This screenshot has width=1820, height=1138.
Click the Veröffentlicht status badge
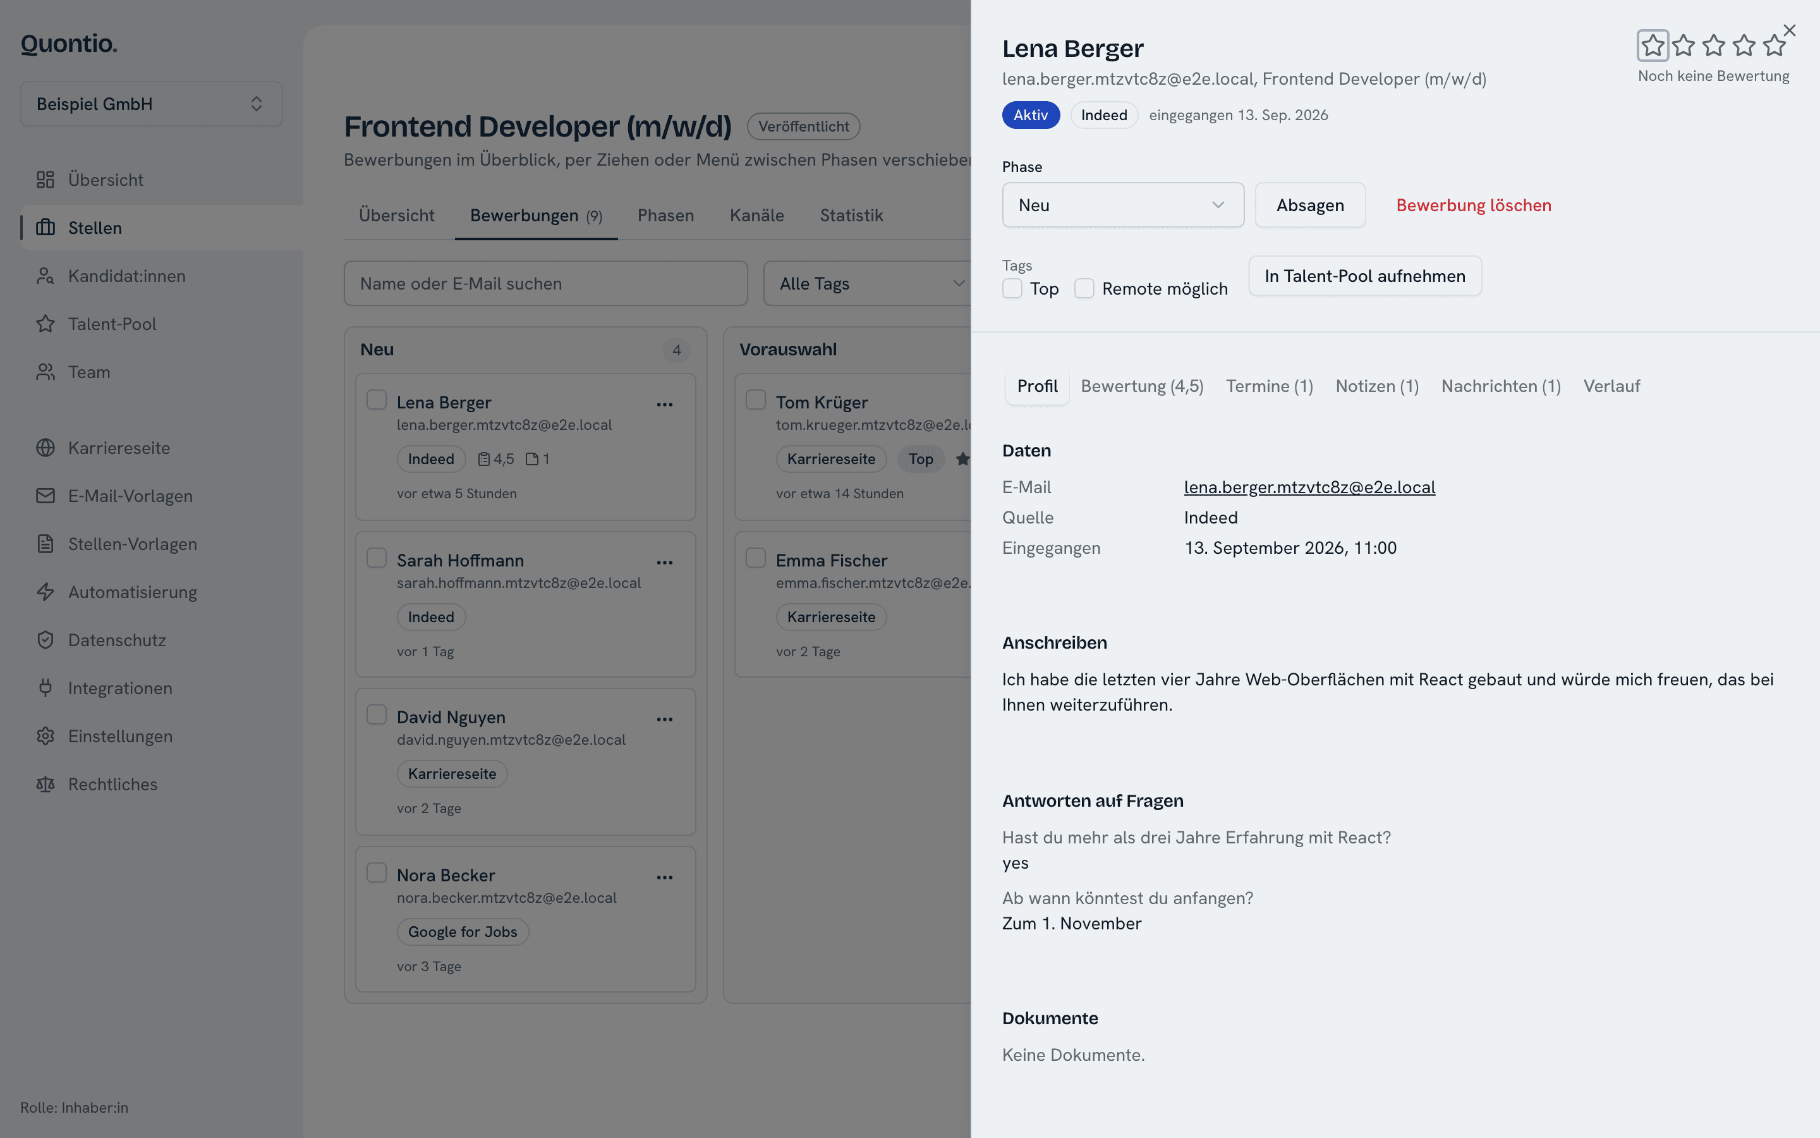click(x=803, y=126)
